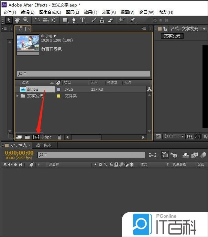This screenshot has height=237, width=208.
Task: Click dn.jpg label color swatch
Action: tap(58, 90)
